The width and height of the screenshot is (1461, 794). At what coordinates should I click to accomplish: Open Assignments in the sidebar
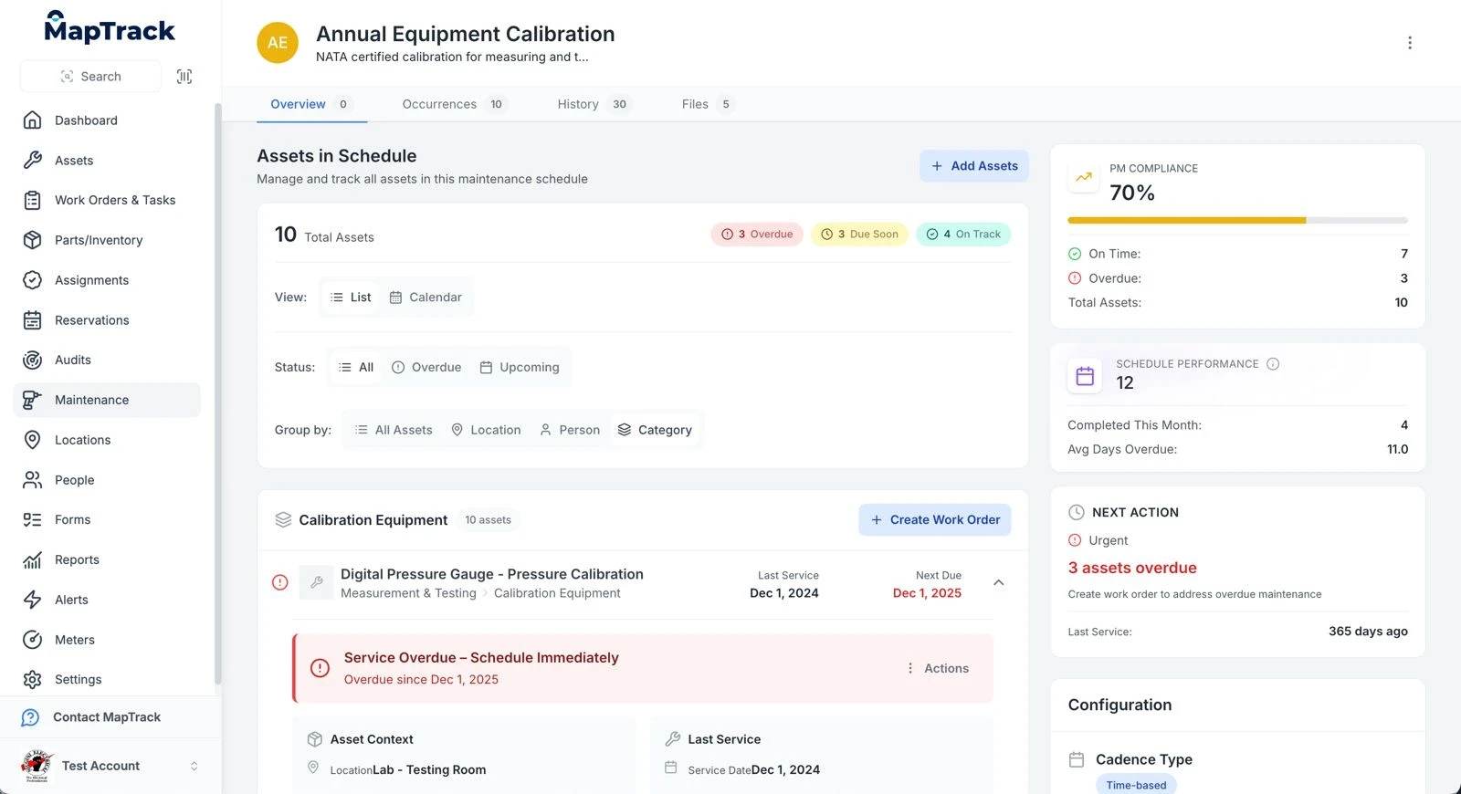tap(108, 280)
